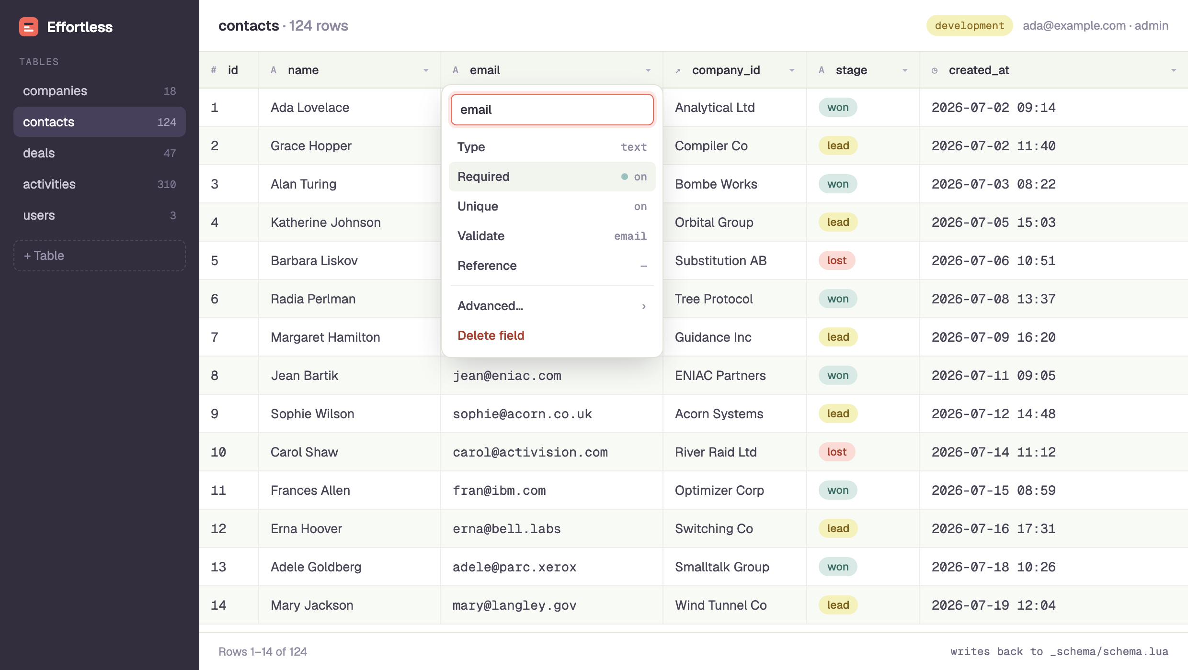Viewport: 1188px width, 670px height.
Task: Select the company cell Smalltalk Group
Action: (735, 567)
